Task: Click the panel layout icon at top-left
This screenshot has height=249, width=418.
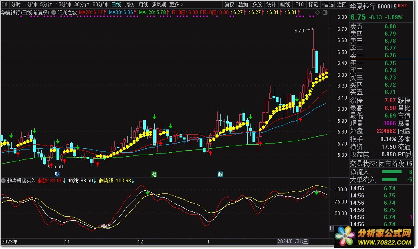Action: (x=4, y=4)
